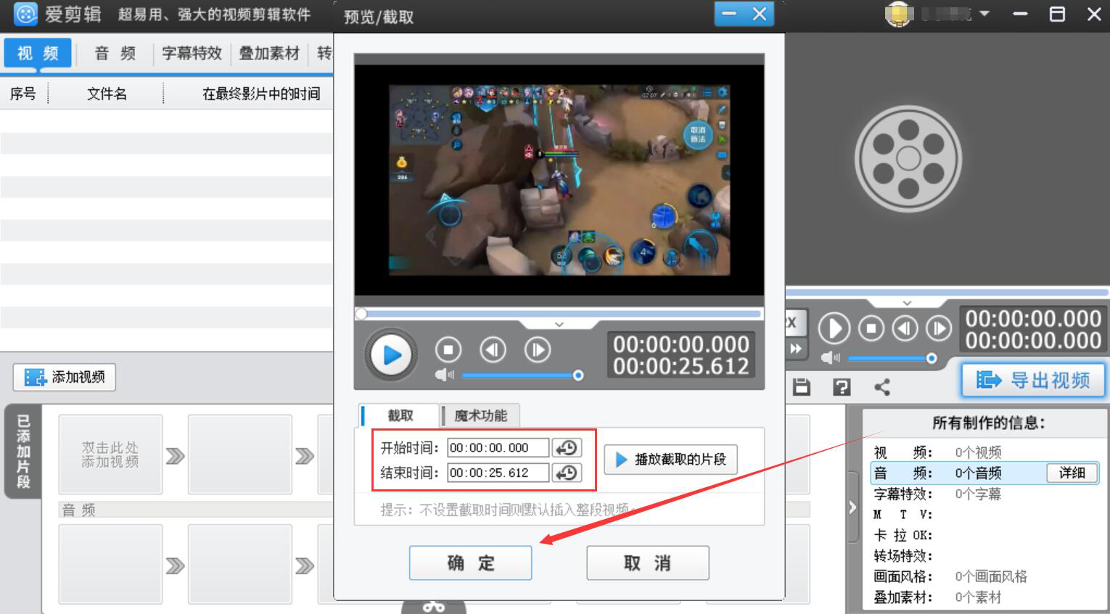Mute the main preview speaker icon
The height and width of the screenshot is (614, 1110).
coord(830,358)
